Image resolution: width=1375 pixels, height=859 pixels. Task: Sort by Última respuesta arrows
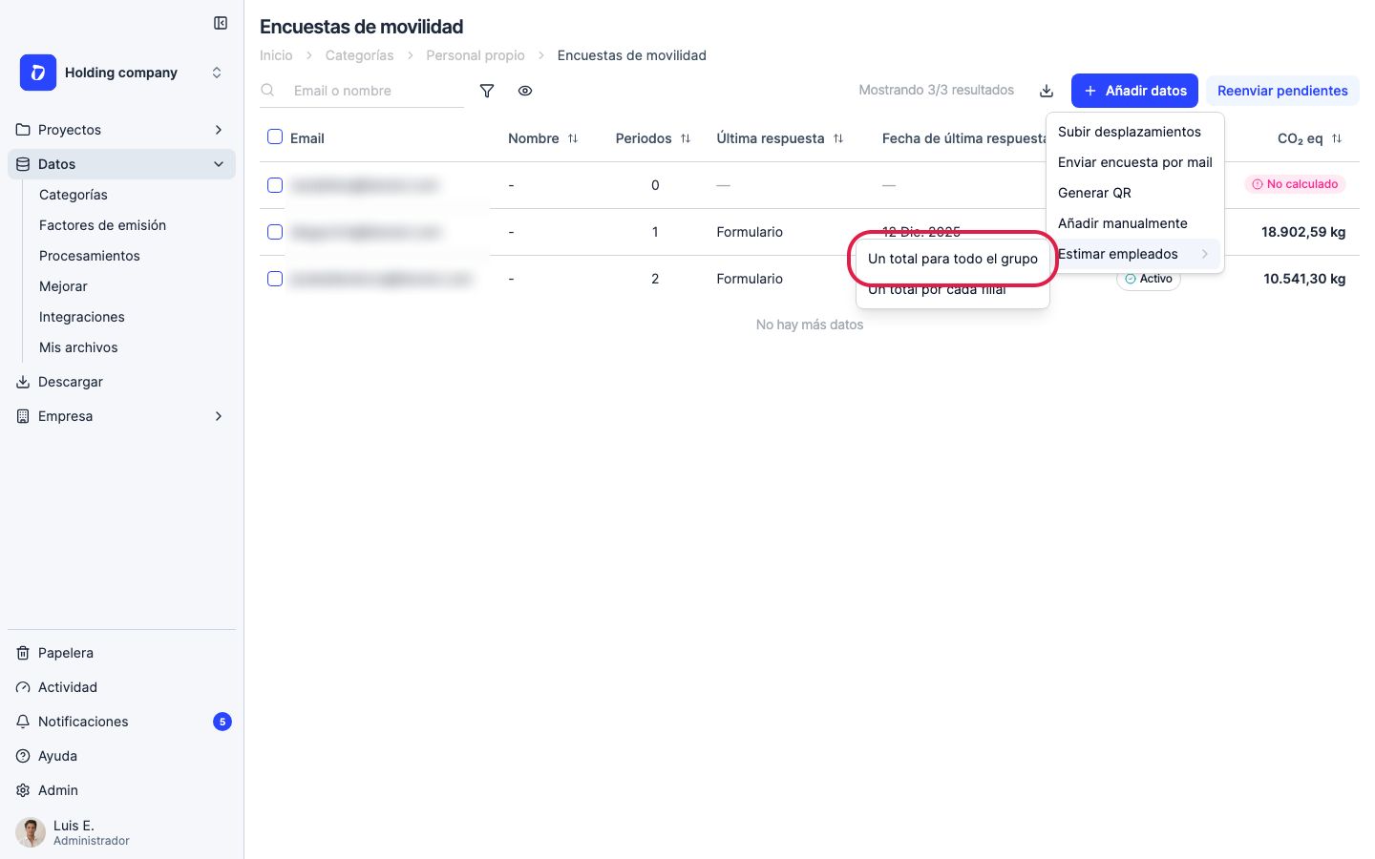pyautogui.click(x=838, y=138)
